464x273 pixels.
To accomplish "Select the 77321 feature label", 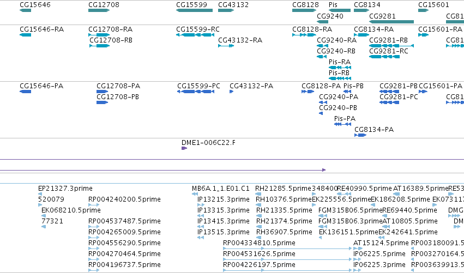I will (52, 221).
